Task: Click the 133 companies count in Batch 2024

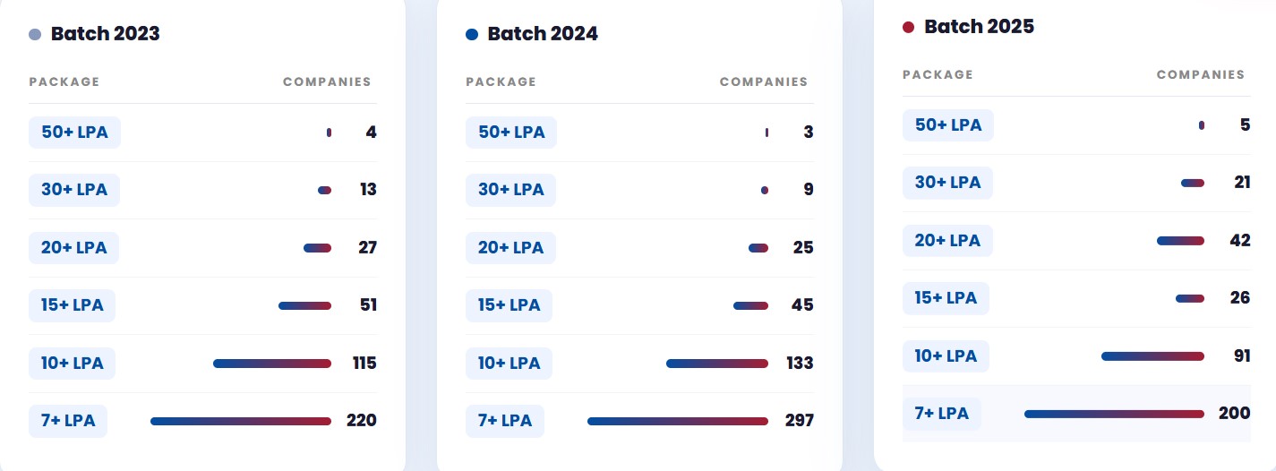Action: point(800,363)
